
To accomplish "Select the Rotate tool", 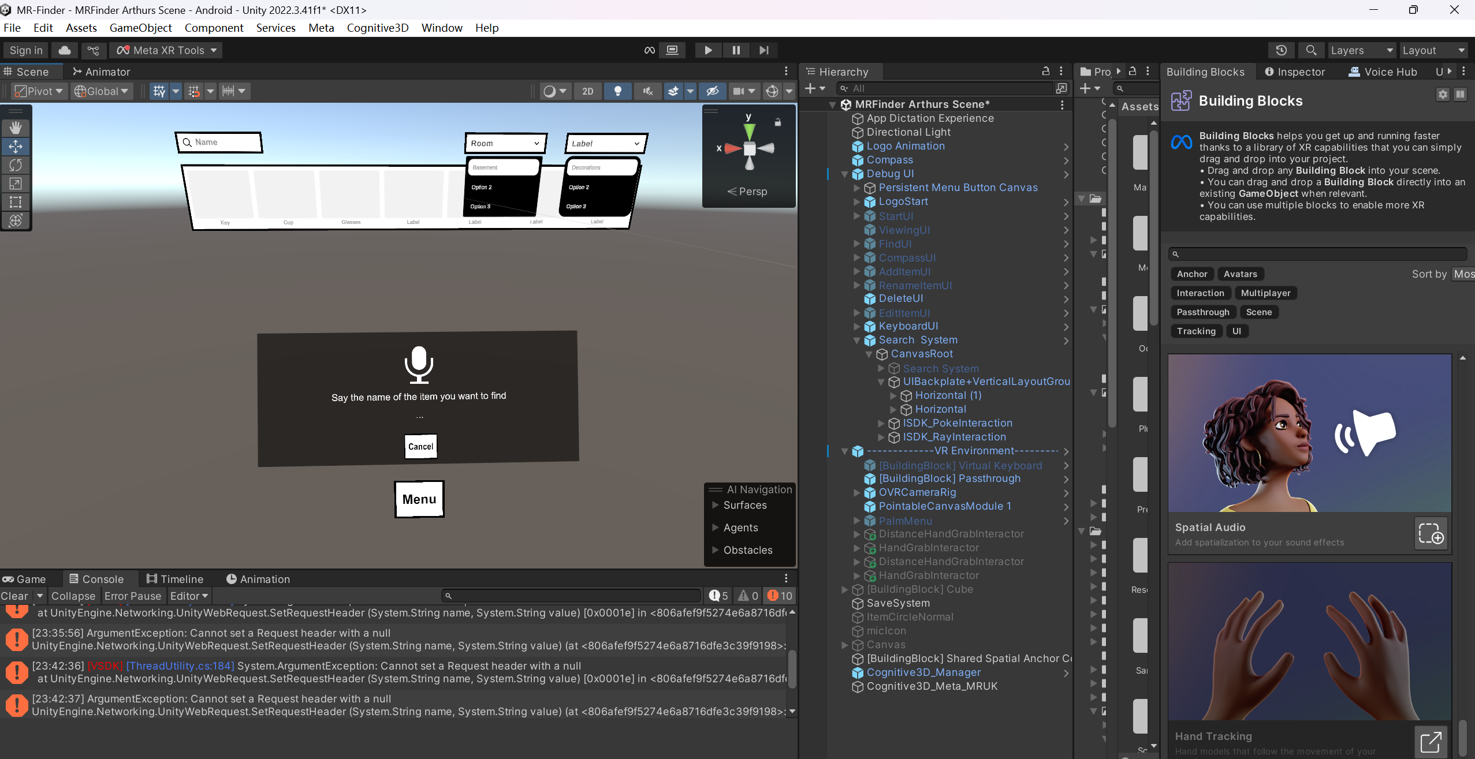I will click(16, 165).
